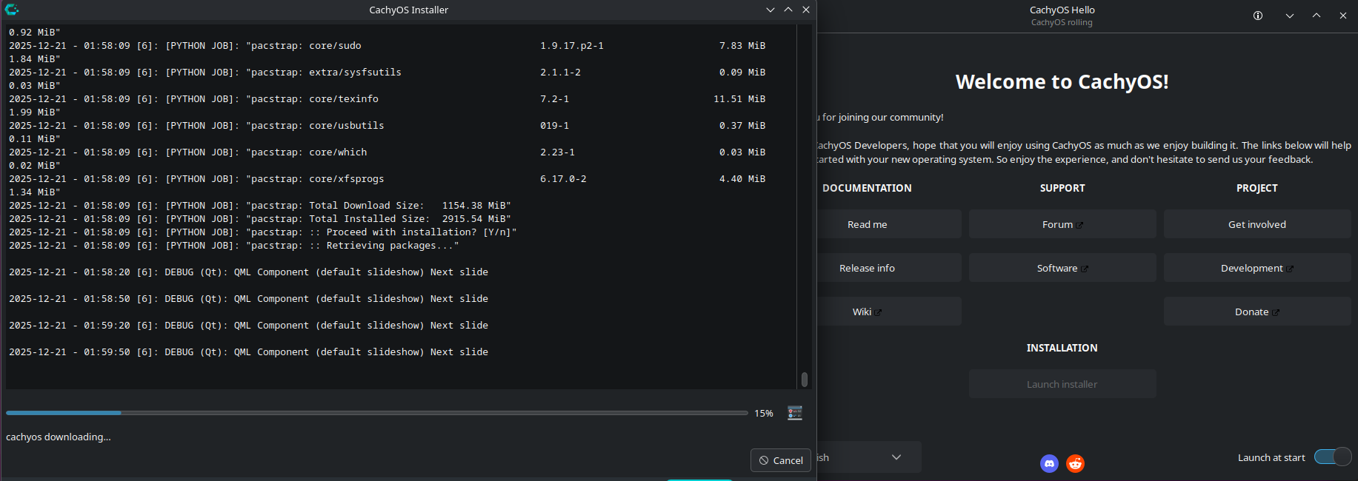Click the 'Retrieving packages...' log line
Image resolution: width=1358 pixels, height=481 pixels.
(234, 246)
